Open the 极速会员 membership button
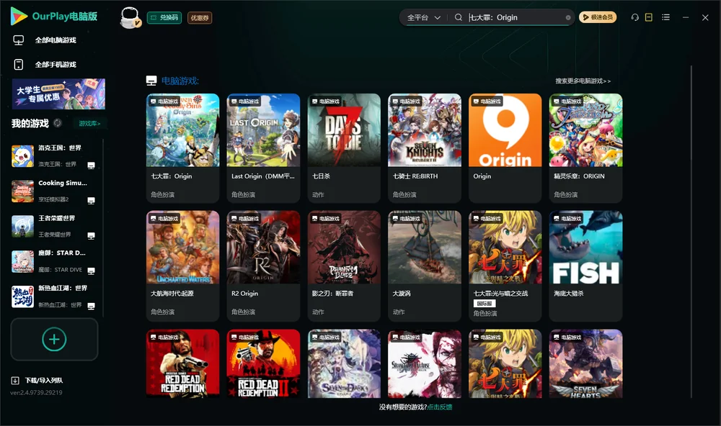 [598, 17]
